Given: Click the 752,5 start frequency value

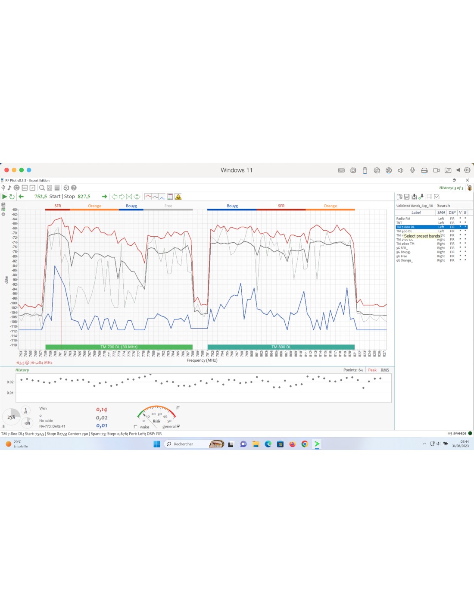Looking at the screenshot, I should click(x=41, y=197).
